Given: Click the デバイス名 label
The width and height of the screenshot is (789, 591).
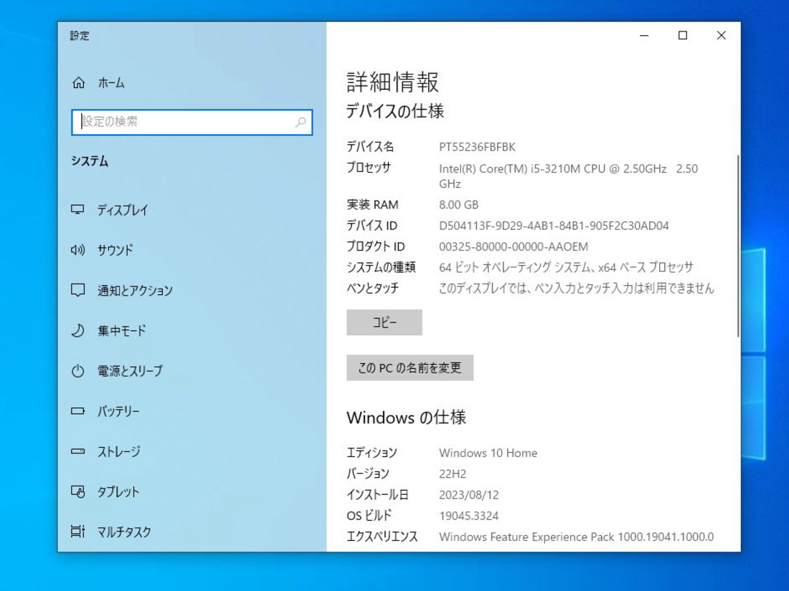Looking at the screenshot, I should (x=370, y=147).
